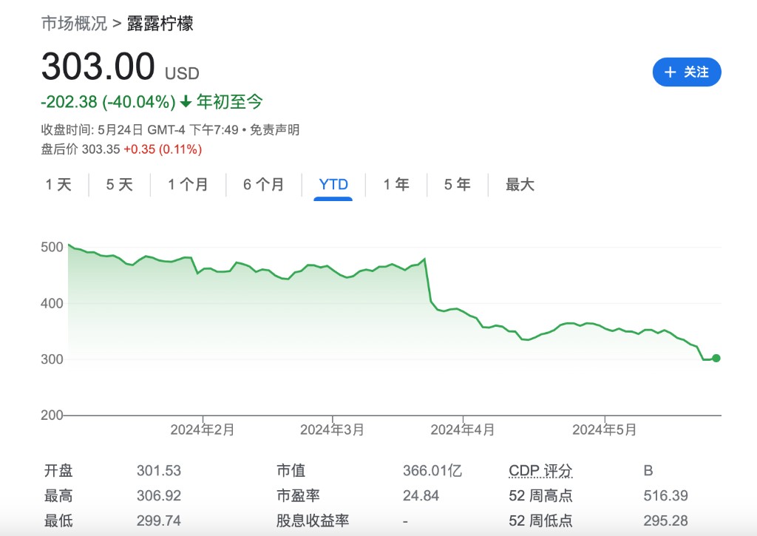Click the down arrow icon beside 年初至今

coord(186,102)
